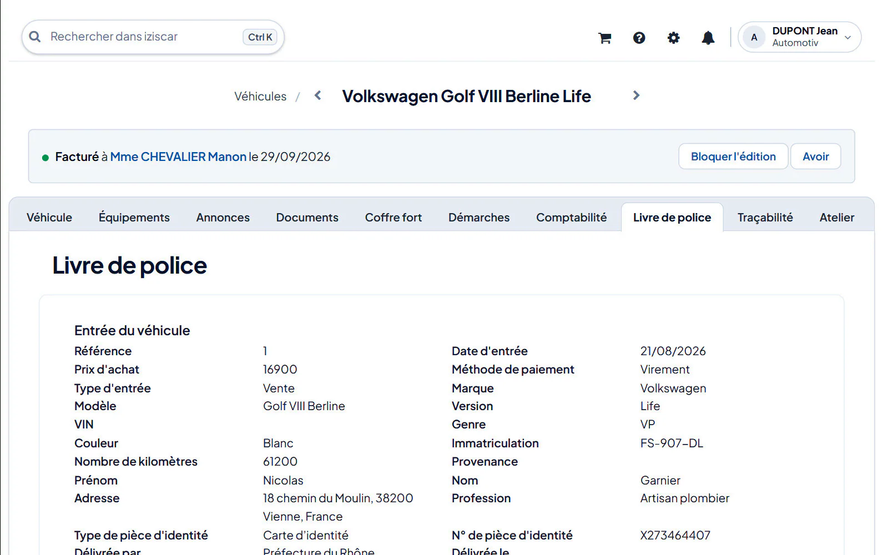Screen dimensions: 888x555
Task: Click the profession Artisan plombier
Action: [685, 498]
